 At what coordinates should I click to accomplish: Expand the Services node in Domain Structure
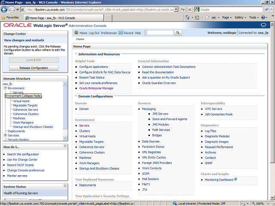coord(6,135)
